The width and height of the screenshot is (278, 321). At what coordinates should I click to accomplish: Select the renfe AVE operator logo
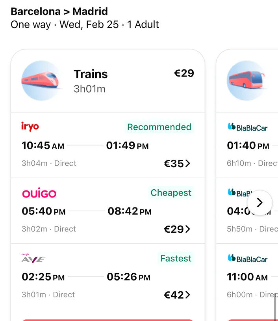coord(32,258)
